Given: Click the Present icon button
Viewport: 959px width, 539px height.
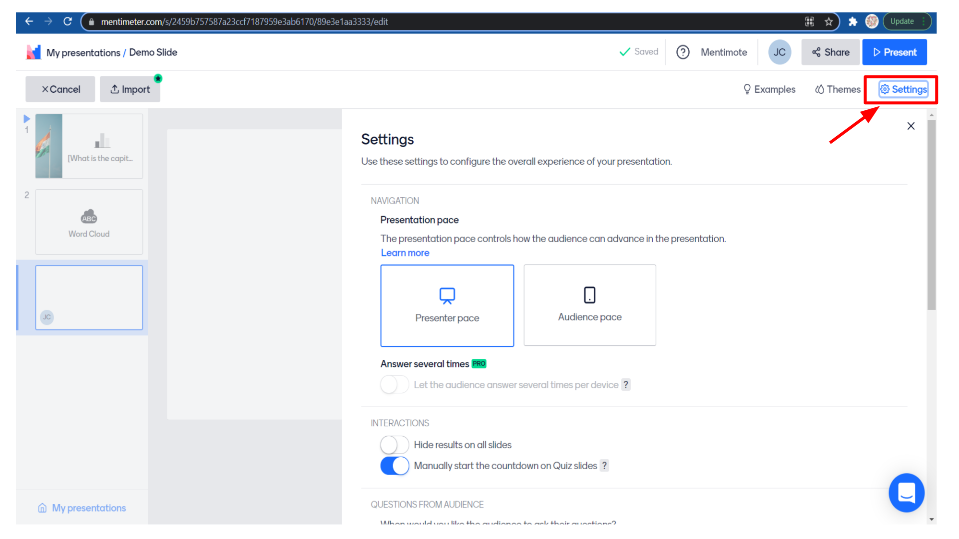Looking at the screenshot, I should tap(895, 52).
